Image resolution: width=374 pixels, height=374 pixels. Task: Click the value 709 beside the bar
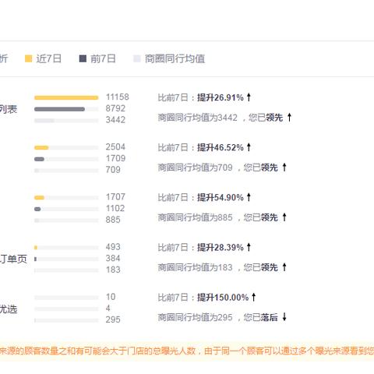(x=113, y=170)
